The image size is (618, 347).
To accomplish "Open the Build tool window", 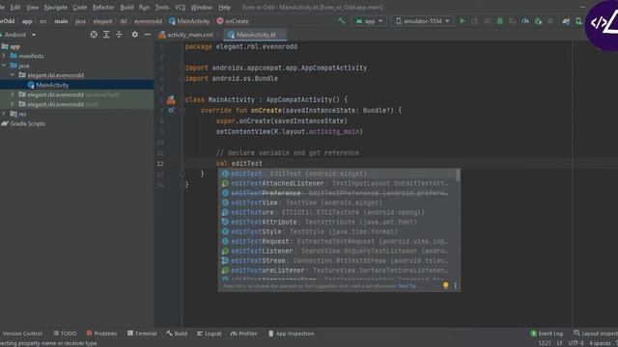I will point(177,334).
